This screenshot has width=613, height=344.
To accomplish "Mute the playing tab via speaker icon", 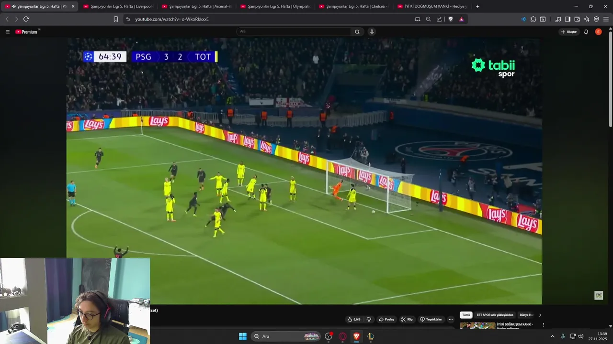I will pyautogui.click(x=13, y=6).
